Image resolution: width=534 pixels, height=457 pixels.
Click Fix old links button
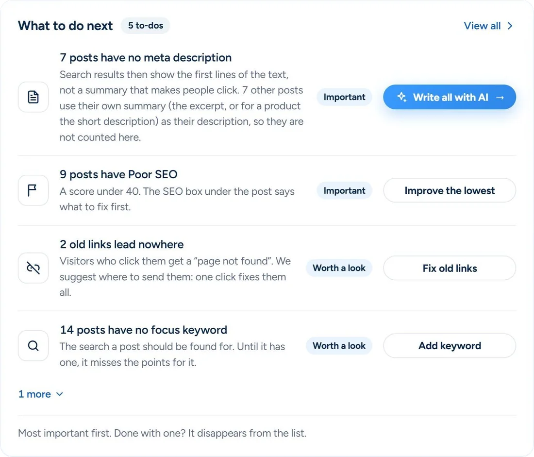point(450,268)
